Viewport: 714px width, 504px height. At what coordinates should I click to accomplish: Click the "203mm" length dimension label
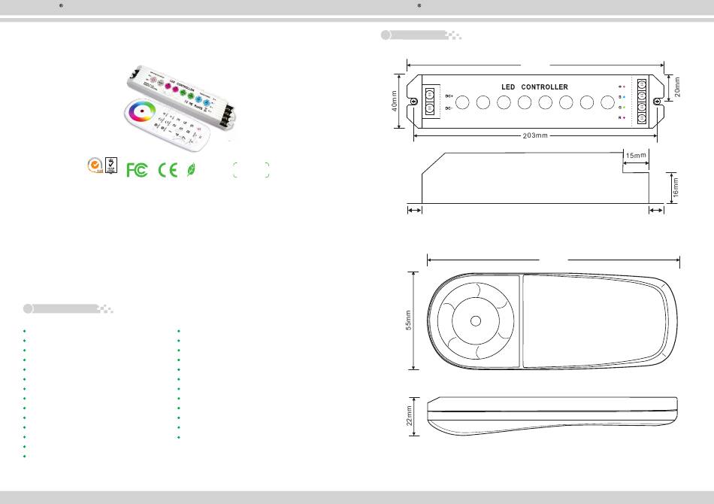click(535, 136)
